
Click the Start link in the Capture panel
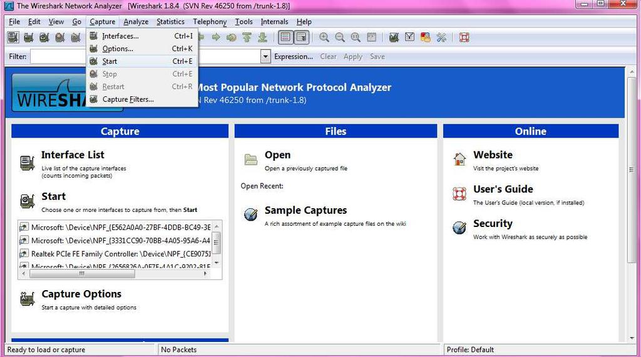pos(54,196)
